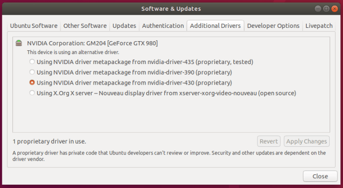Image resolution: width=343 pixels, height=188 pixels.
Task: Close the window using the titlebar X icon
Action: click(334, 9)
